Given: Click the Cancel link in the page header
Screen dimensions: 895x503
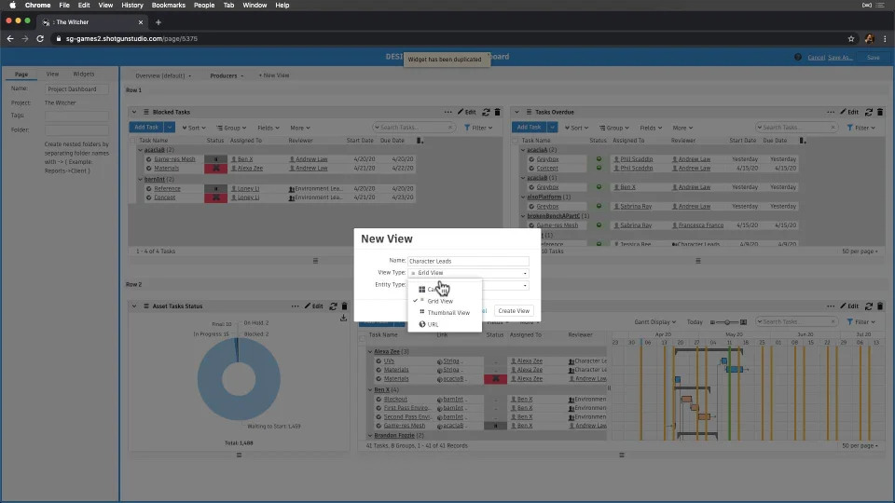Looking at the screenshot, I should coord(817,58).
